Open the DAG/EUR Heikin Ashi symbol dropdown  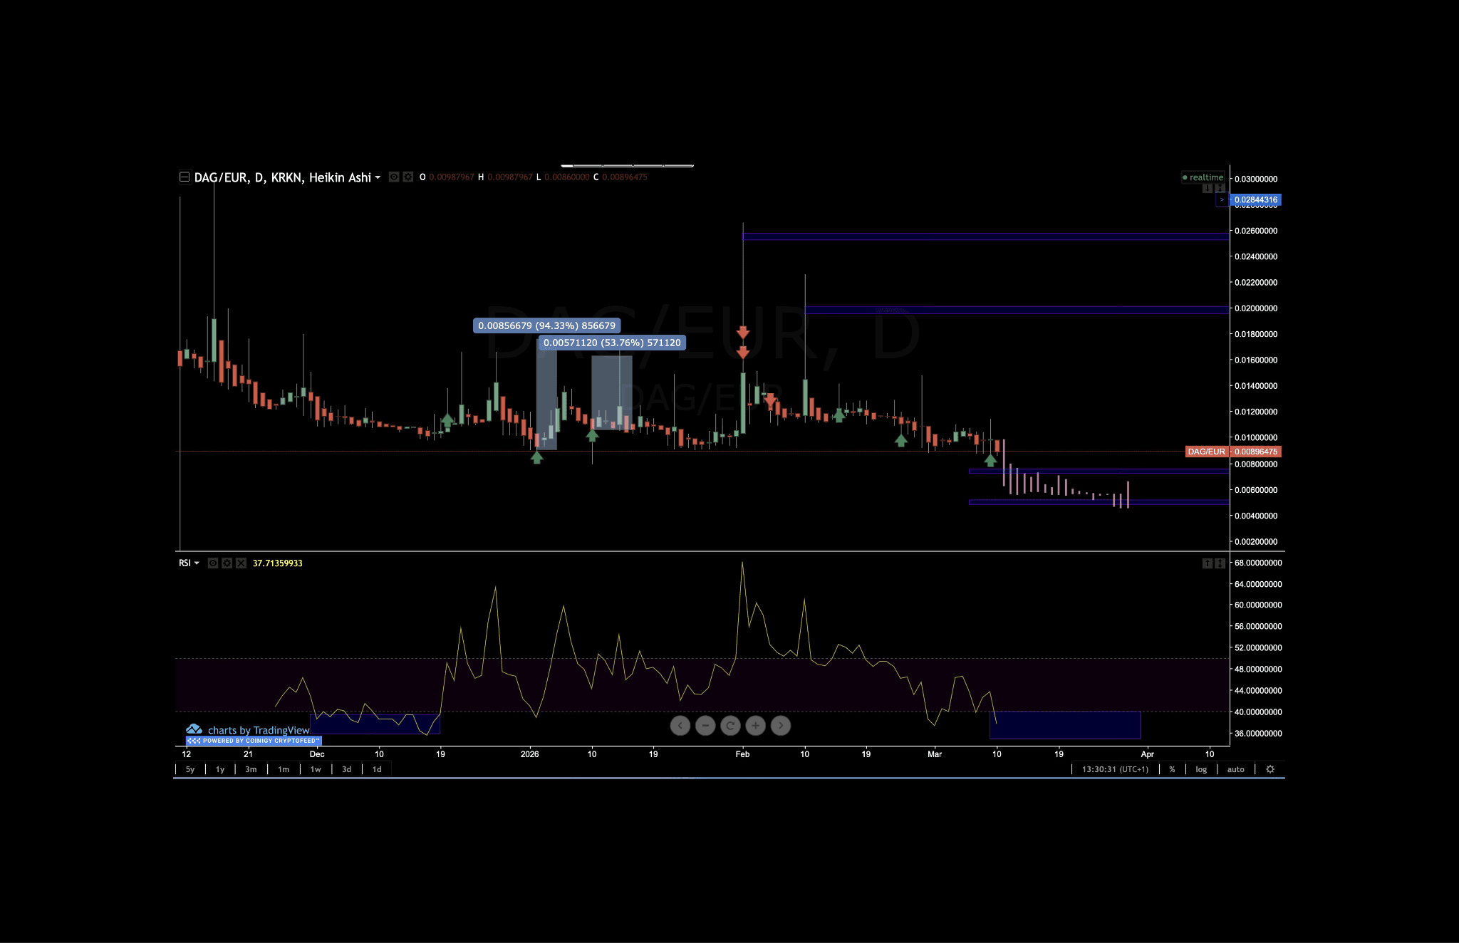click(x=378, y=177)
